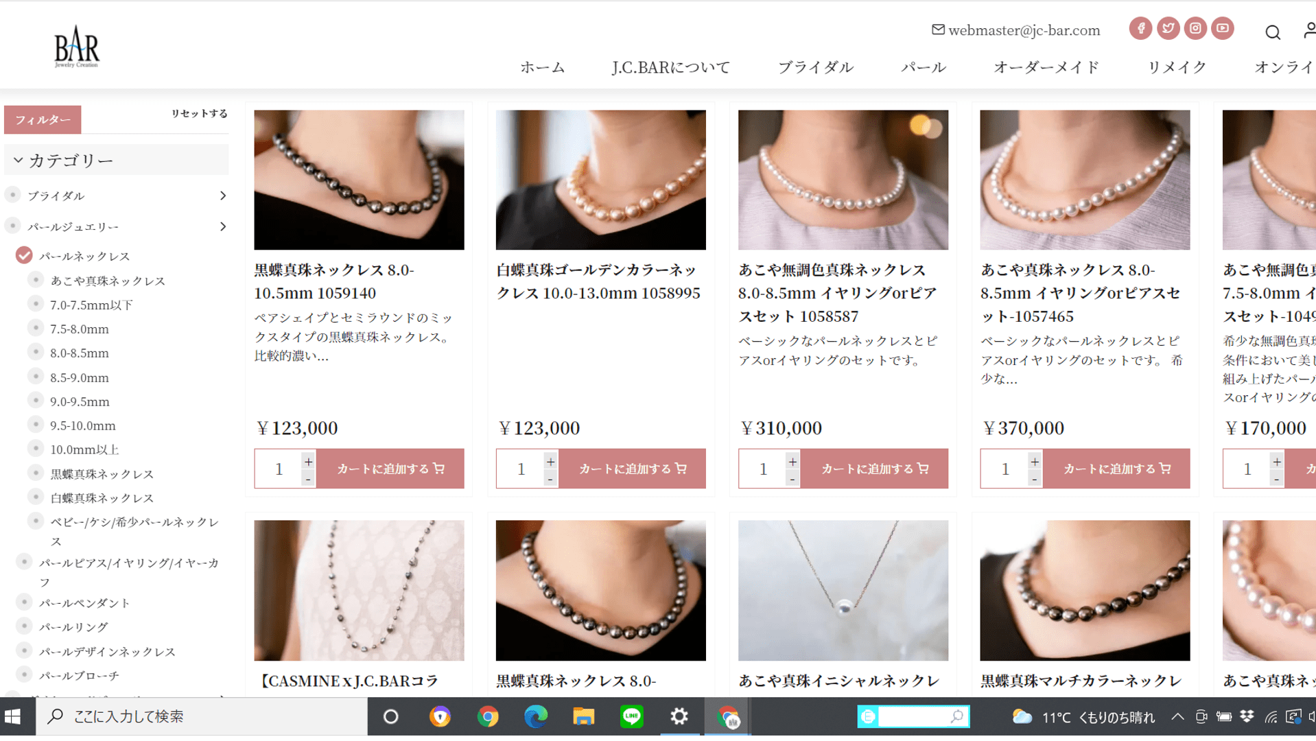Open the ブライダル navigation menu
Viewport: 1316px width, 741px height.
815,67
